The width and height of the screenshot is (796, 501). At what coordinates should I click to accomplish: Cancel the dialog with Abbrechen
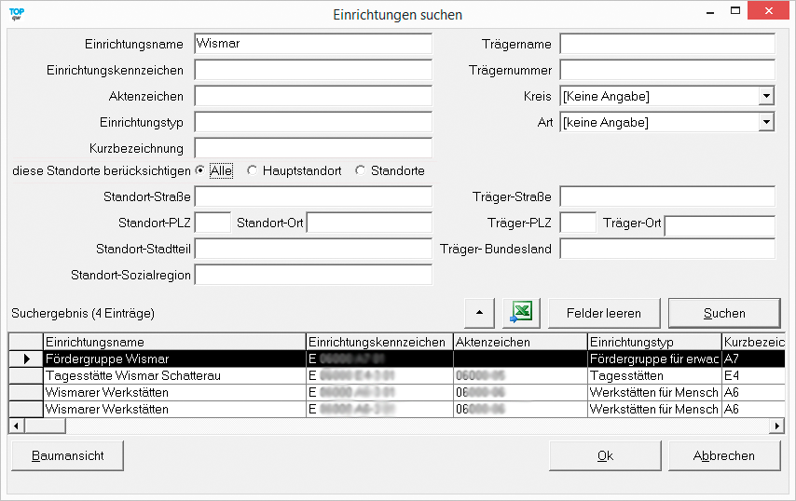point(723,455)
